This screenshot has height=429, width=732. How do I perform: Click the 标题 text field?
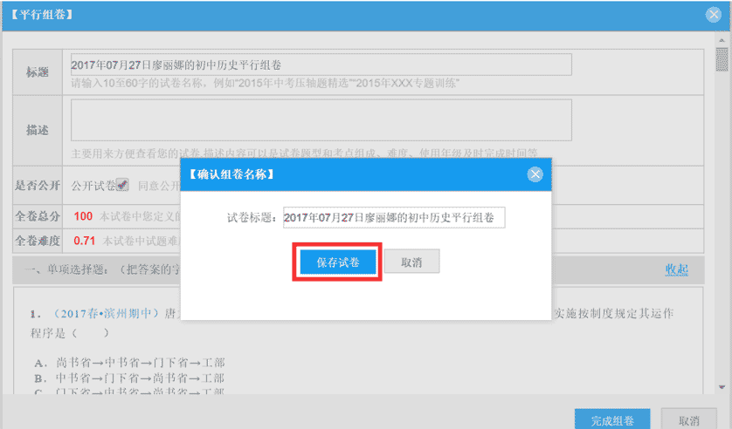(321, 65)
